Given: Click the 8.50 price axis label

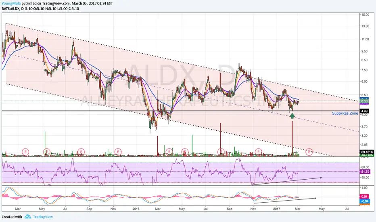Looking at the screenshot, I should pos(364,60).
